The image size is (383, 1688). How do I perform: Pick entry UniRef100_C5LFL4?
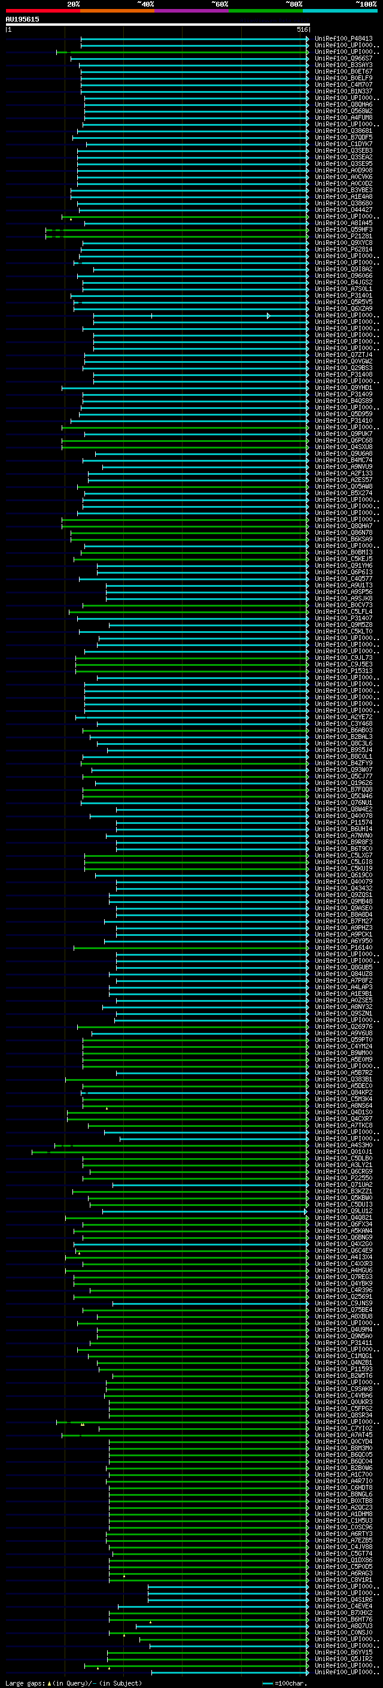[x=343, y=611]
